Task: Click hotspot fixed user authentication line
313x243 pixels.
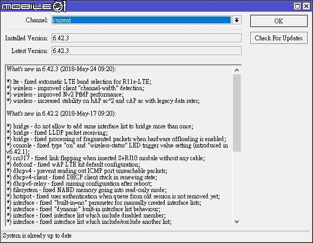Action: [113, 196]
